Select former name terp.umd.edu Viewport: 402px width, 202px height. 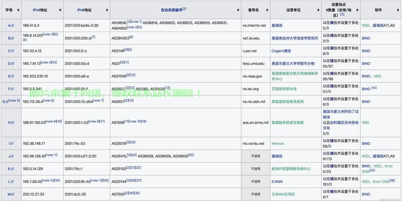click(254, 63)
